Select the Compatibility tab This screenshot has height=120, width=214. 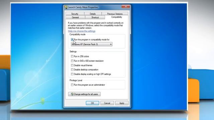[x=117, y=17]
